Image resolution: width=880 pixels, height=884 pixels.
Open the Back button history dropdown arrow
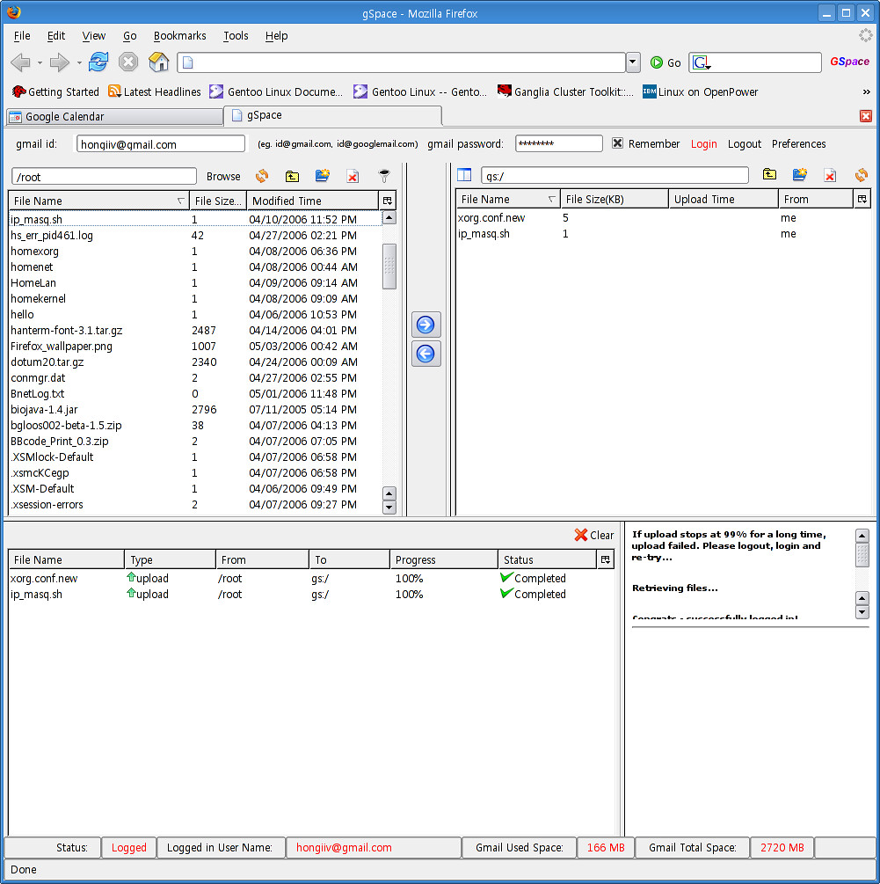click(40, 62)
